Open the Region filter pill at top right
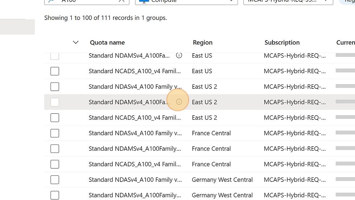This screenshot has height=200, width=355. point(348,1)
